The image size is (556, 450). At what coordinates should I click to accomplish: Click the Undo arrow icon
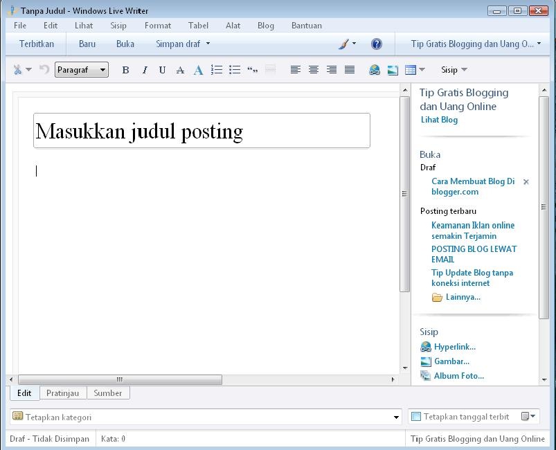44,69
